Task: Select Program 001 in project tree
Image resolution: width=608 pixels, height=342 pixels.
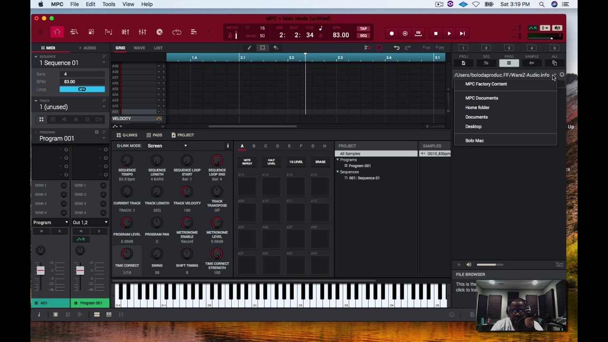Action: pos(360,166)
